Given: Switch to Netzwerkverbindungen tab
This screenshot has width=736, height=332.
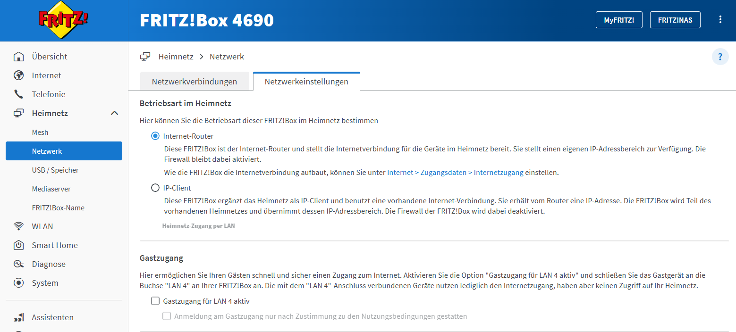Looking at the screenshot, I should click(195, 82).
